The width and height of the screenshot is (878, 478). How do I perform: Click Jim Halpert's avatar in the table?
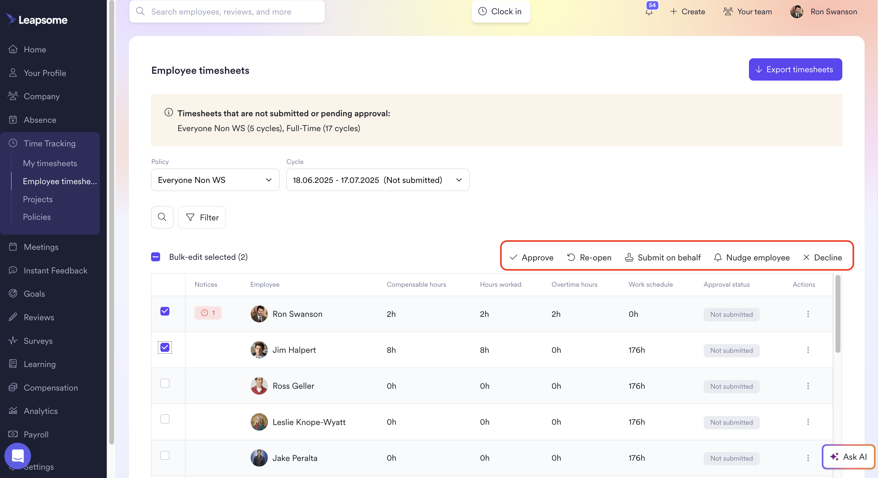coord(259,350)
